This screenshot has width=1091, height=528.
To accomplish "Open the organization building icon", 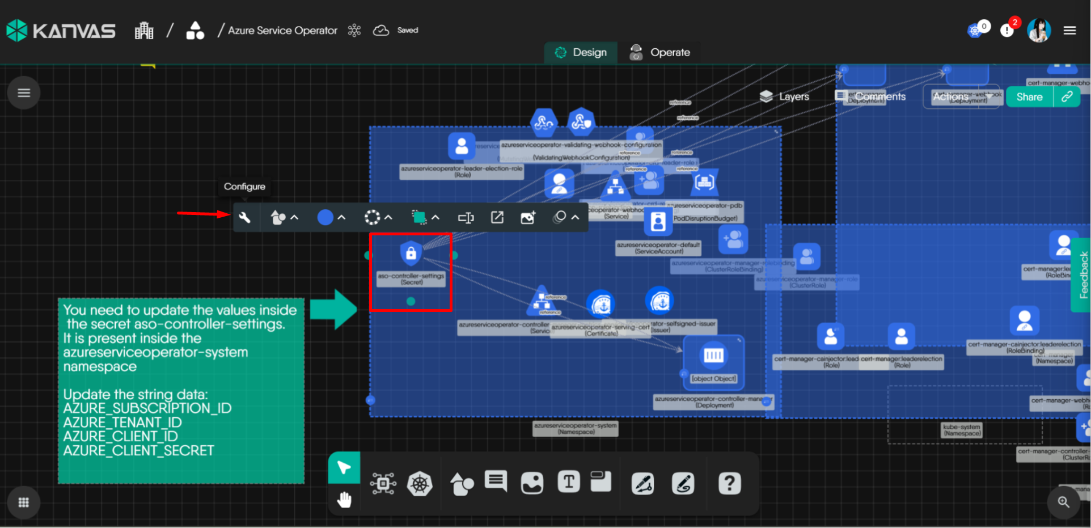I will [144, 31].
